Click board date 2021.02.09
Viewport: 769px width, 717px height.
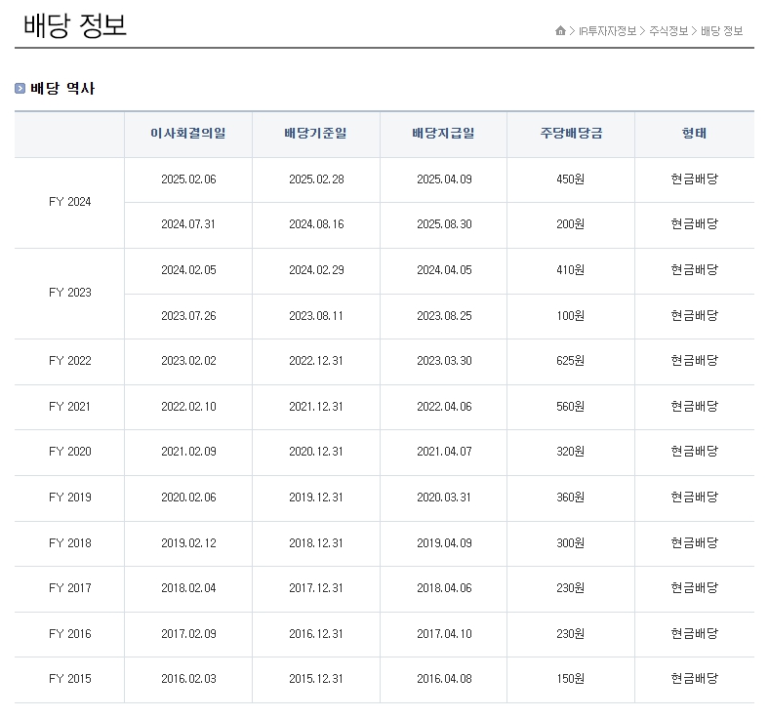tap(188, 452)
